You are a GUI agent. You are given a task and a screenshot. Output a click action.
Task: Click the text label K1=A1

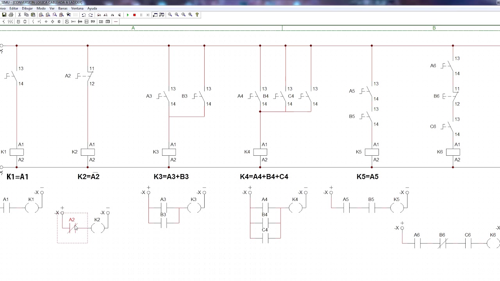tap(18, 177)
